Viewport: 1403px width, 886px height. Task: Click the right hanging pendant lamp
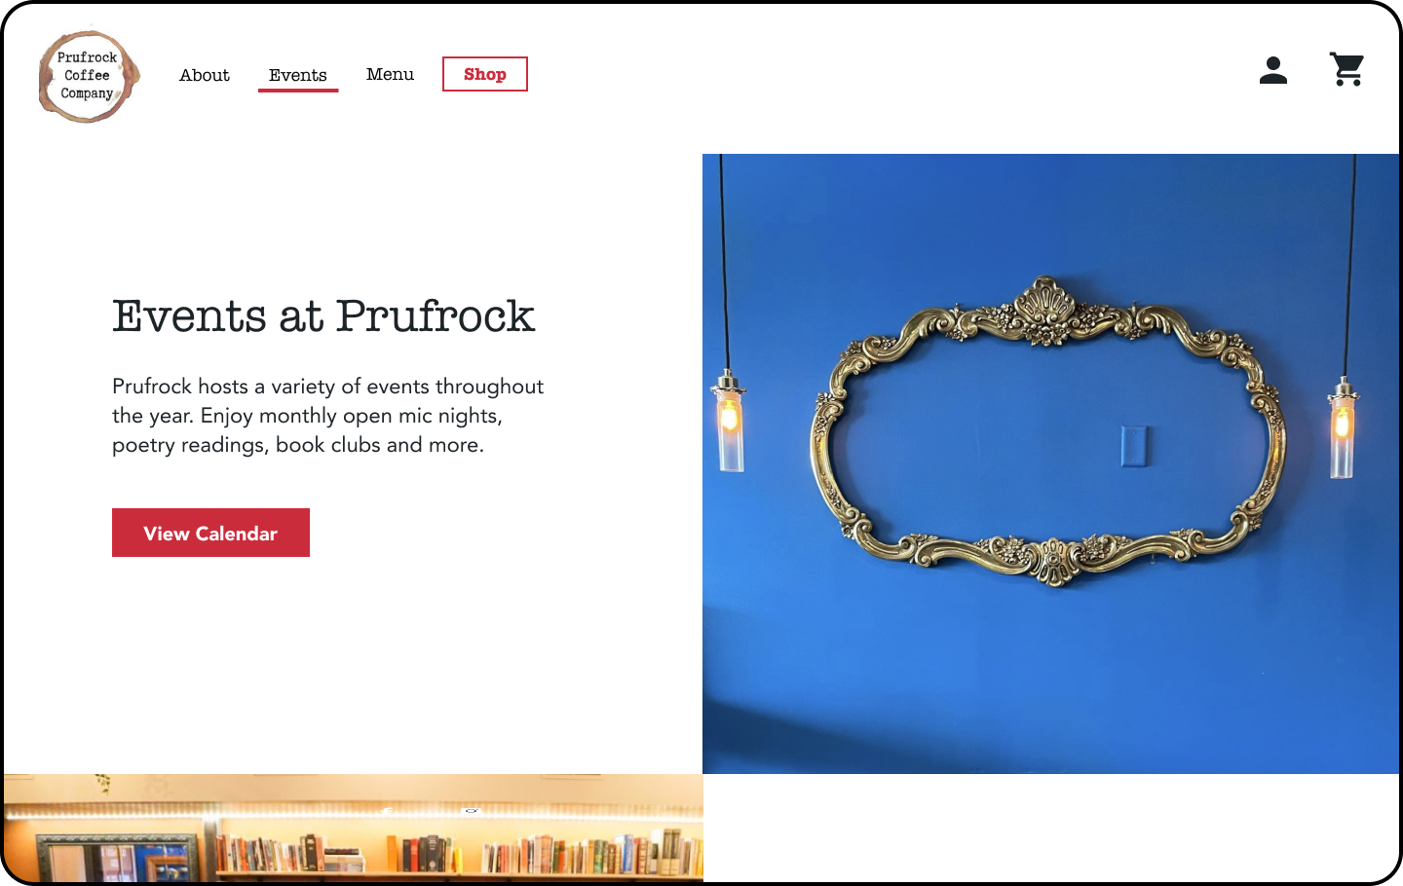pyautogui.click(x=1344, y=426)
